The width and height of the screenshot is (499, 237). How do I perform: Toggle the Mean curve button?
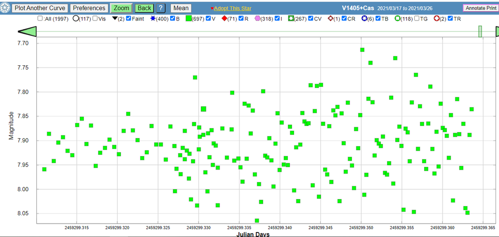coord(181,8)
